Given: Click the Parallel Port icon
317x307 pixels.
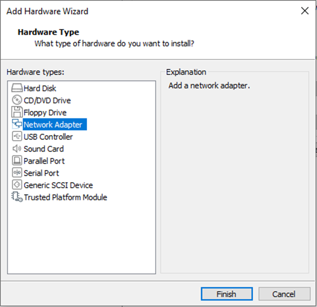Looking at the screenshot, I should click(x=17, y=161).
